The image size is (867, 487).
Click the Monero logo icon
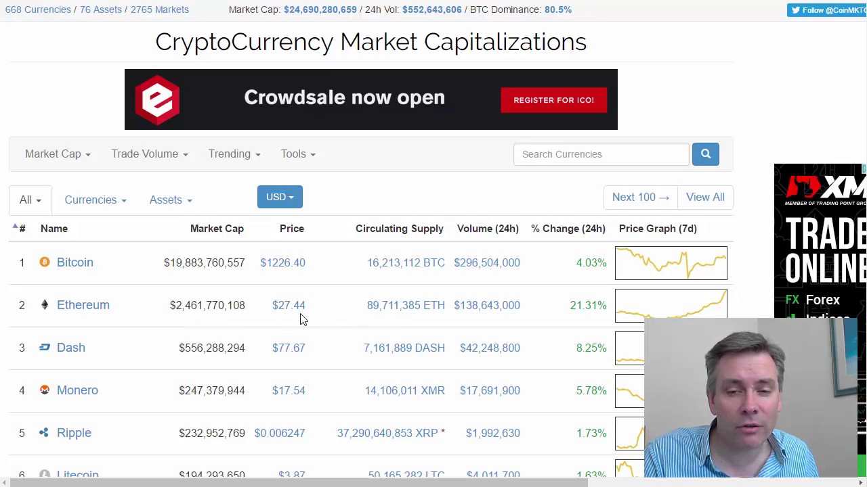click(x=45, y=390)
